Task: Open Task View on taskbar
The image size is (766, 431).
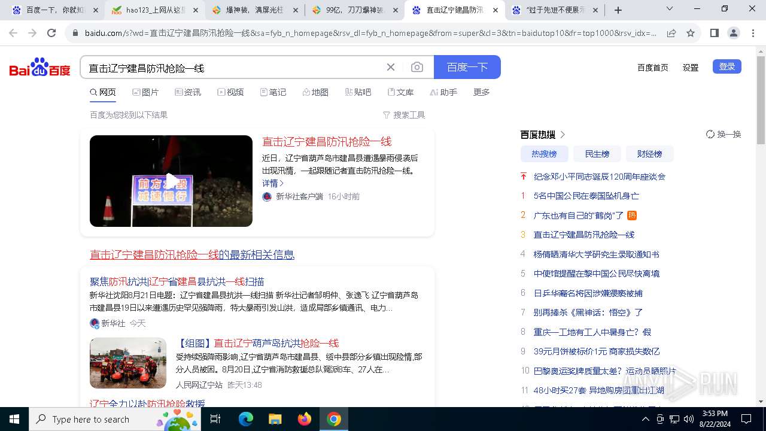Action: tap(215, 419)
